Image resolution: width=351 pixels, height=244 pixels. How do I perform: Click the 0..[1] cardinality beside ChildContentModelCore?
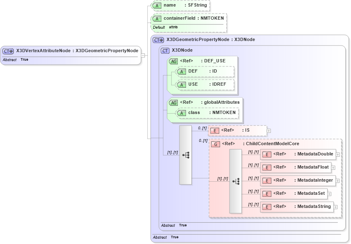203,141
